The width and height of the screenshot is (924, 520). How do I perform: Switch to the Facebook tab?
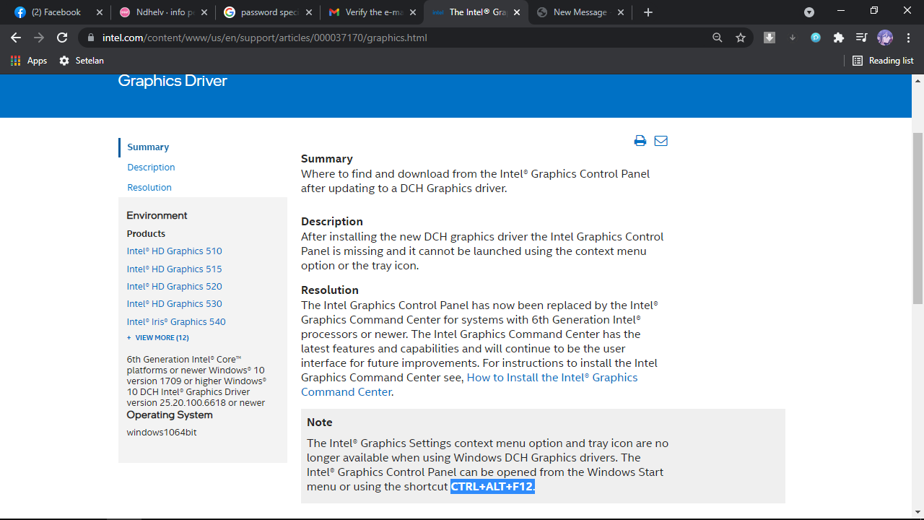pyautogui.click(x=54, y=12)
